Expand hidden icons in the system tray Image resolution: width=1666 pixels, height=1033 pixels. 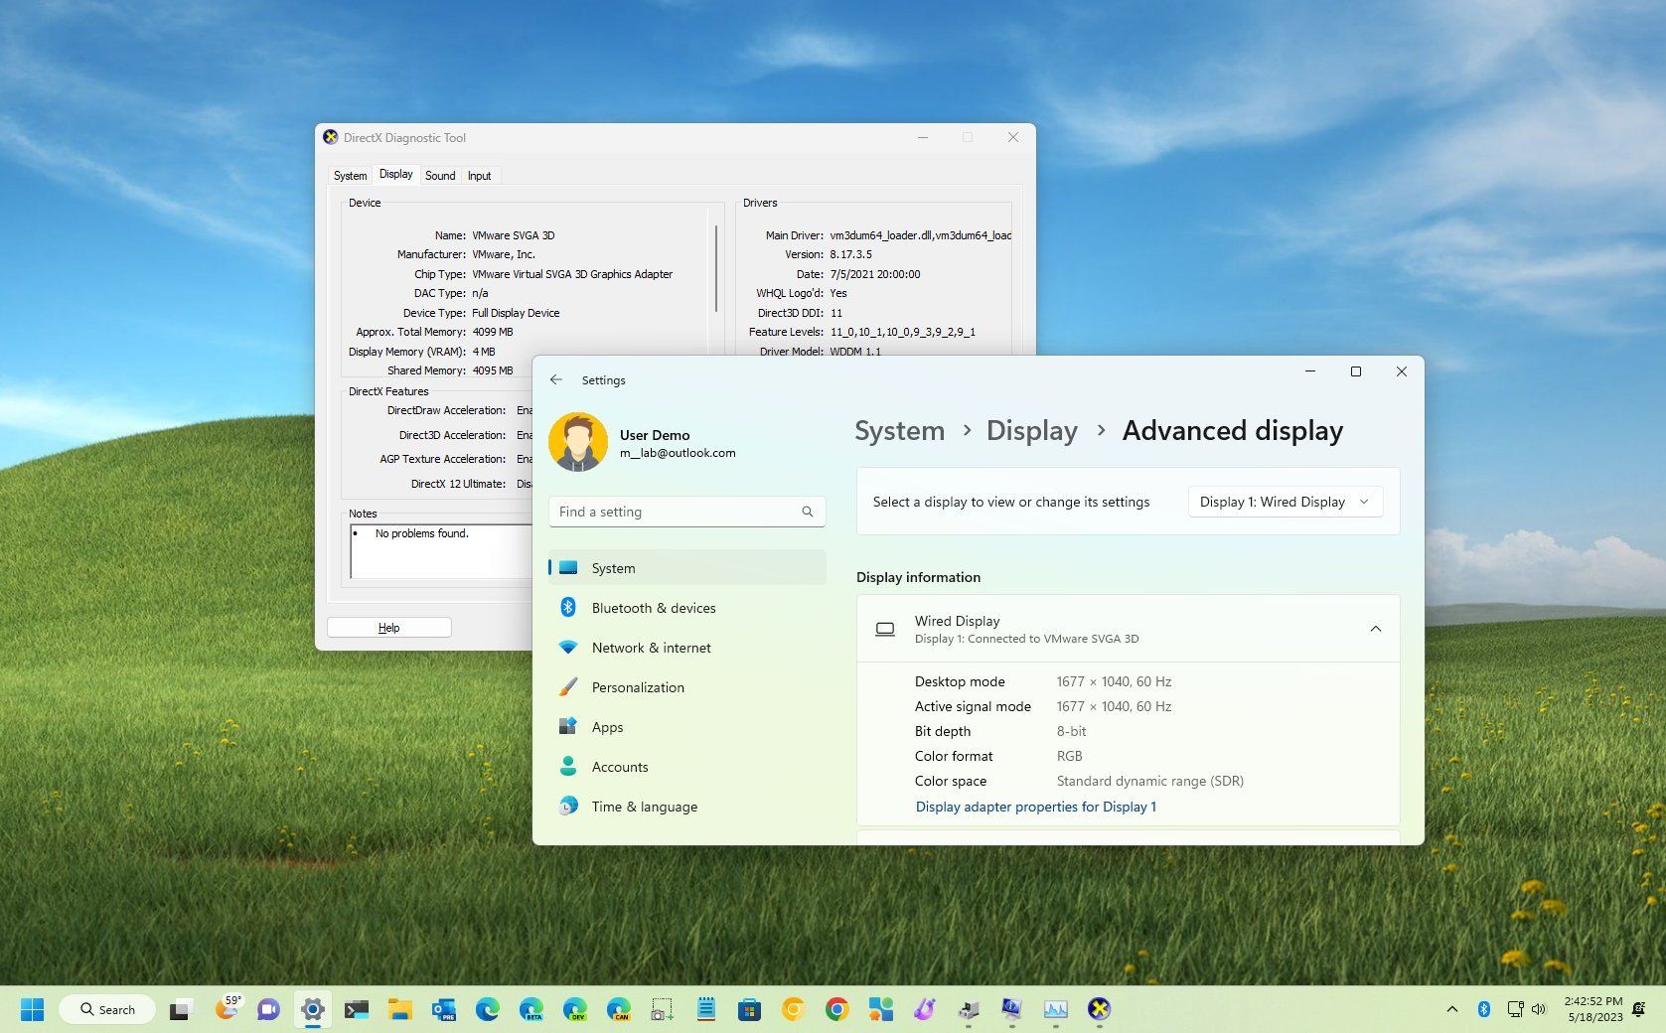[1452, 1009]
